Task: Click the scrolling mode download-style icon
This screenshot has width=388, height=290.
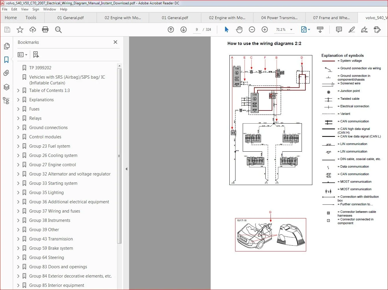Action: 320,30
